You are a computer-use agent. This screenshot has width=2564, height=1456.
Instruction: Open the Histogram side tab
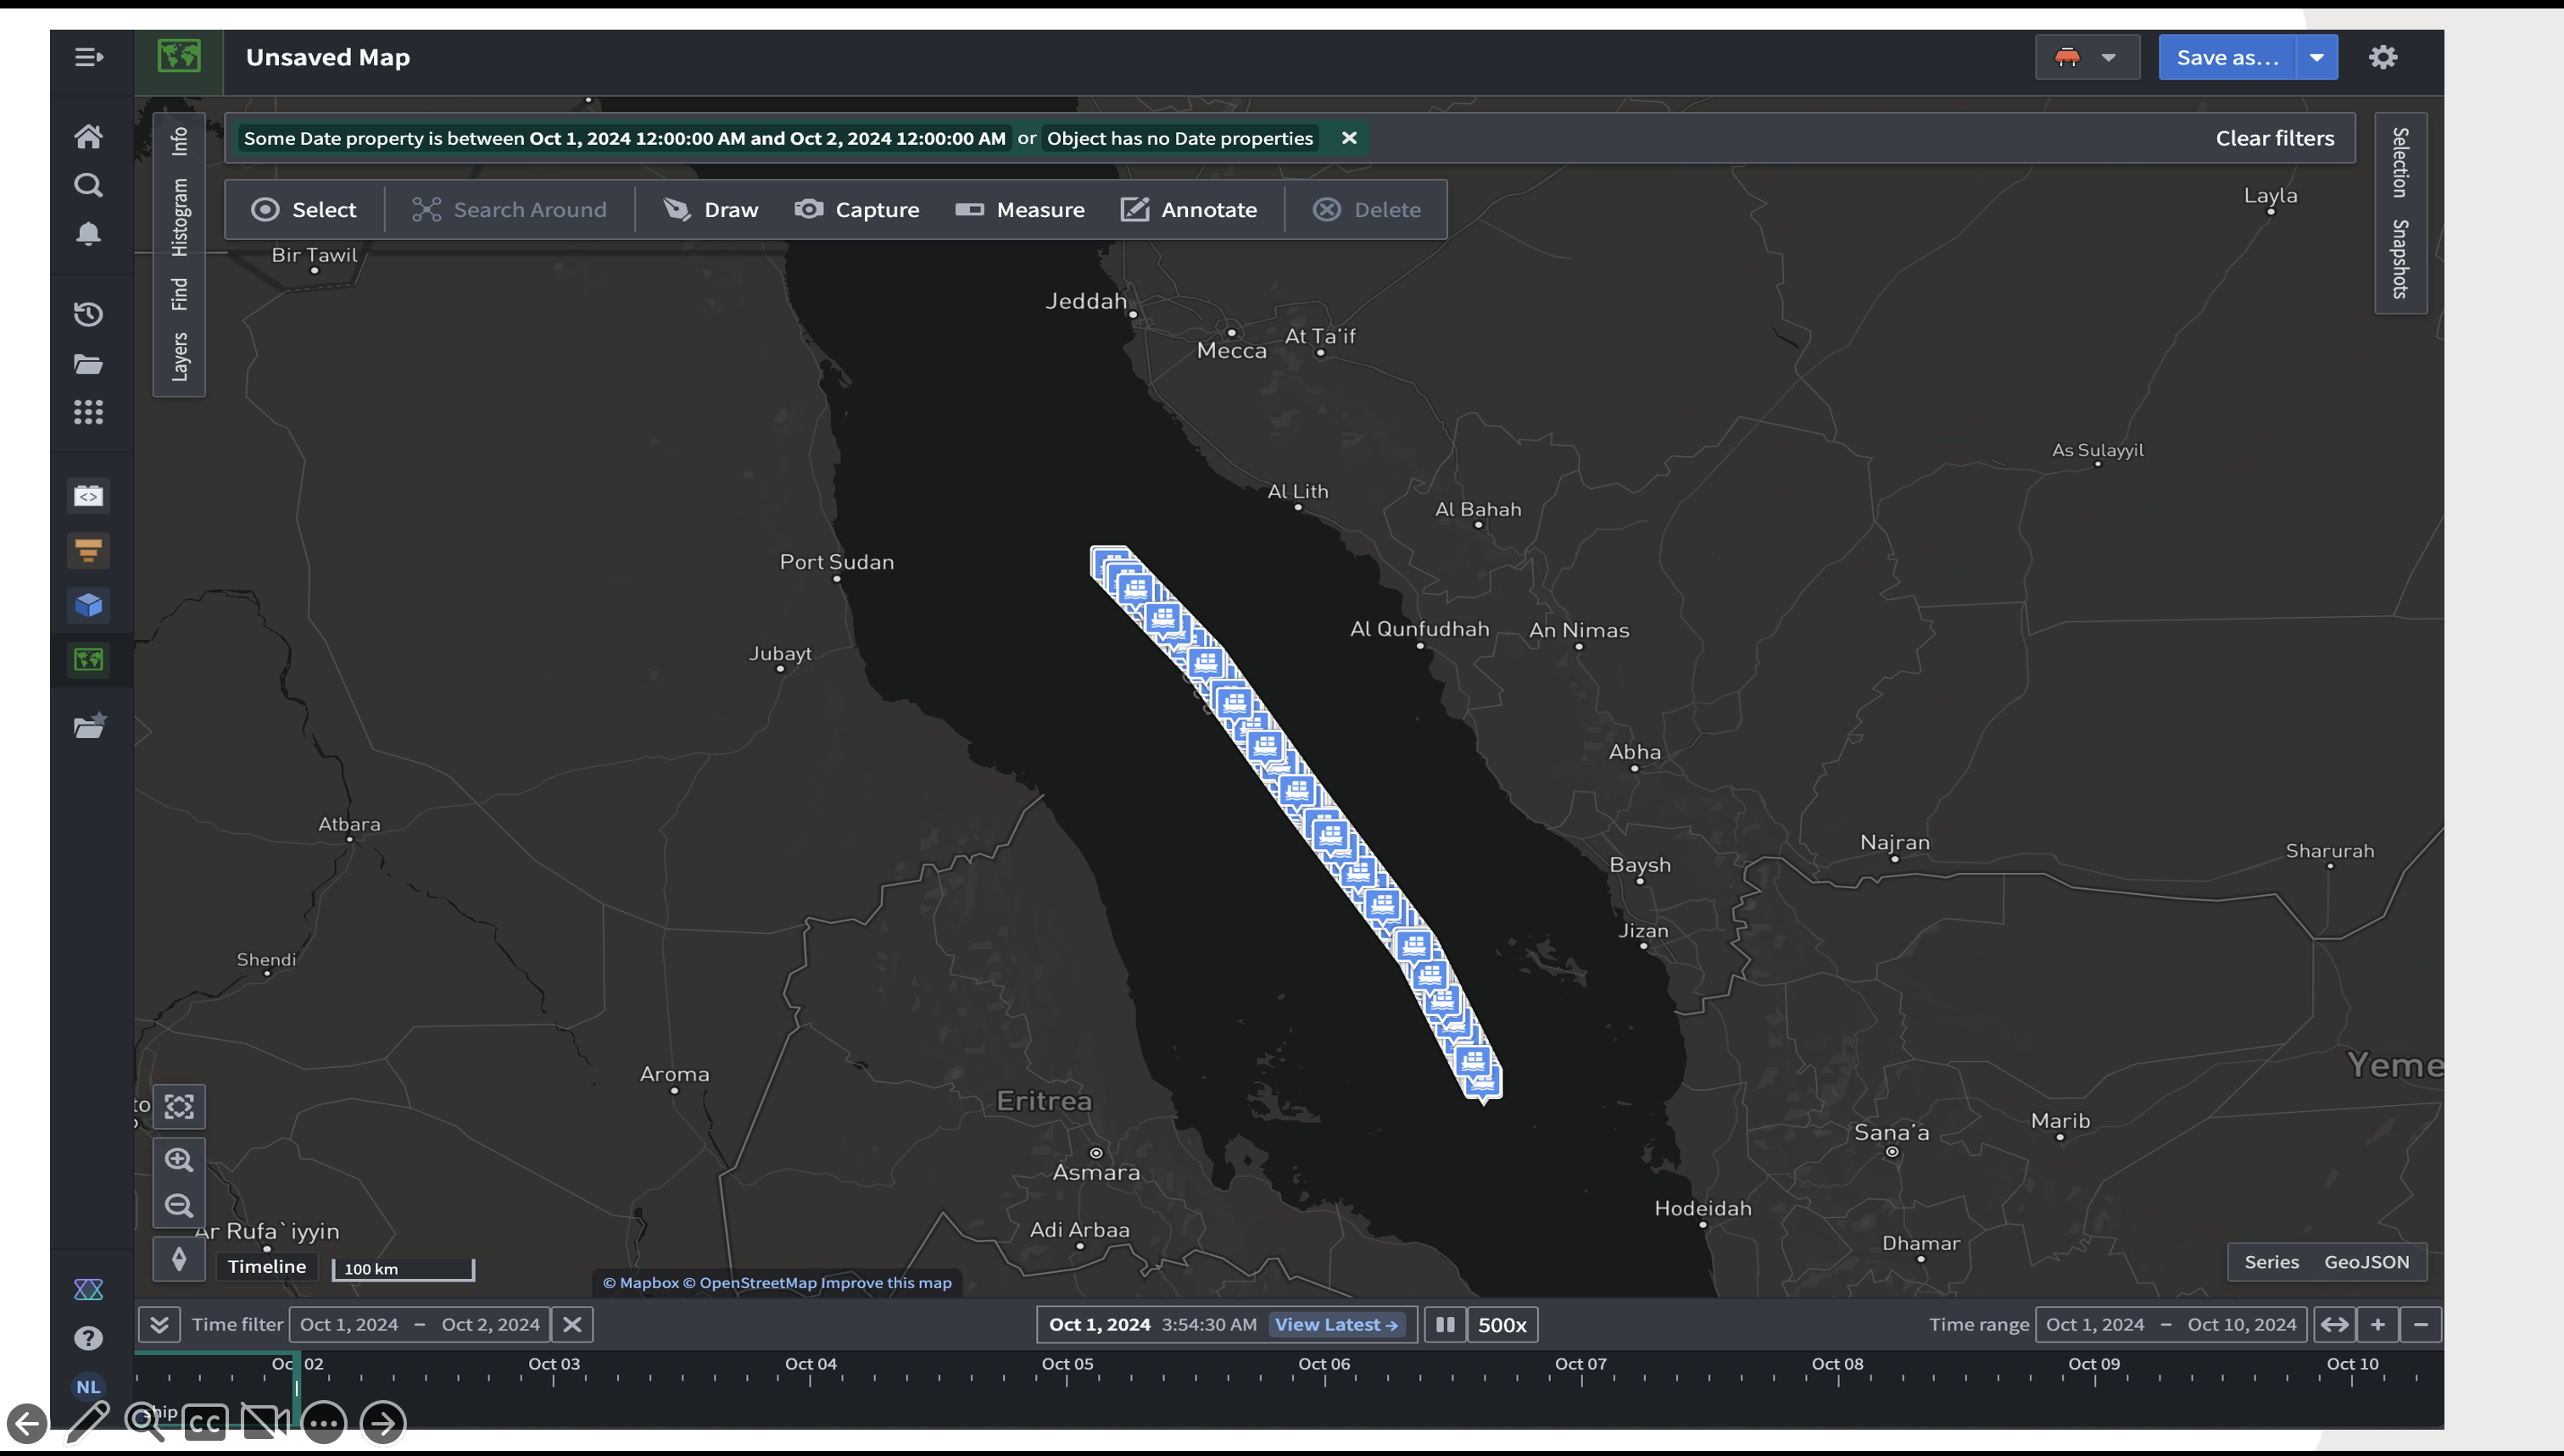[x=179, y=217]
